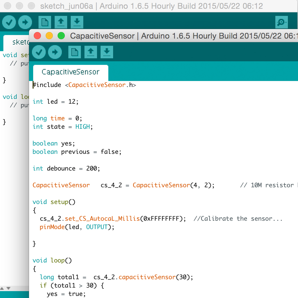Click Upload arrow in CapacitiveSensor window
The height and width of the screenshot is (298, 298).
point(55,52)
